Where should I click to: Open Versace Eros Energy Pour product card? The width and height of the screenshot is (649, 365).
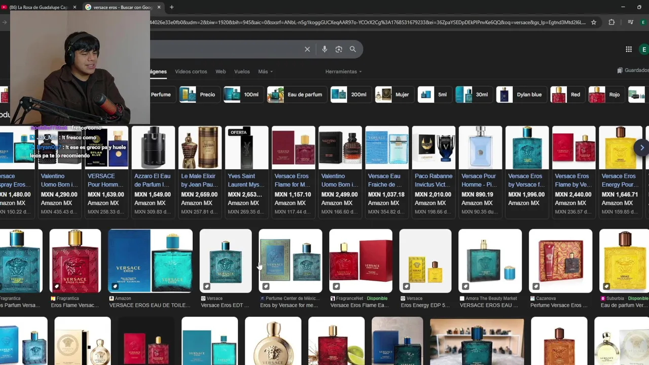click(x=620, y=172)
